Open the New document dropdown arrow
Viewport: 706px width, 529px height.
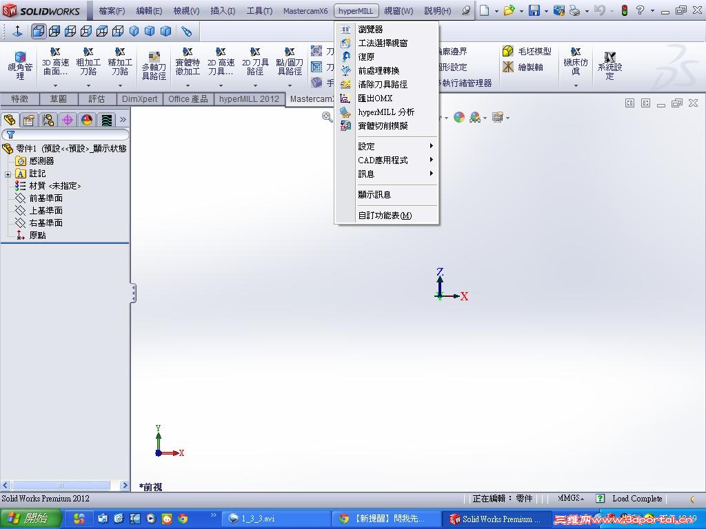click(496, 11)
